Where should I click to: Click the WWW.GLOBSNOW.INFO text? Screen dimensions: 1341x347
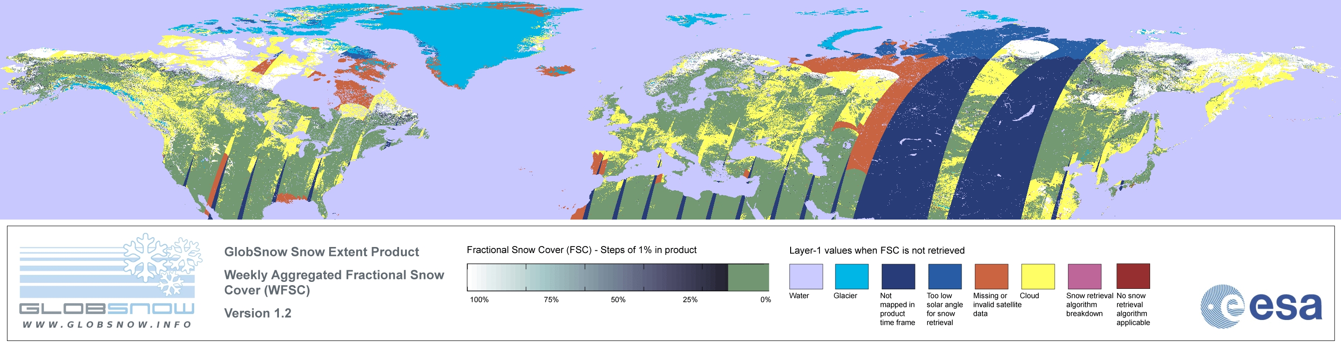(x=107, y=324)
